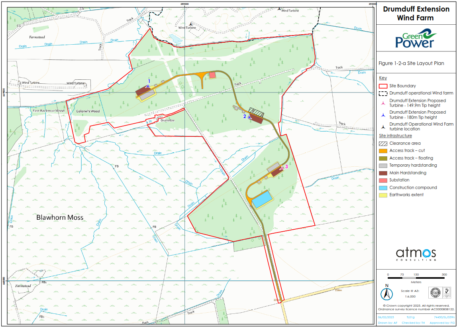This screenshot has height=327, width=457.
Task: Click the scale bar in meters
Action: pos(416,278)
